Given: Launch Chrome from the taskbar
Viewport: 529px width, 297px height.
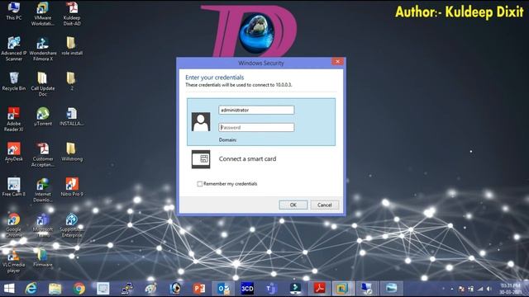Looking at the screenshot, I should [x=79, y=289].
